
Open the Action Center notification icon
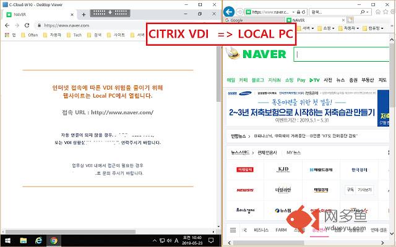[x=211, y=240]
